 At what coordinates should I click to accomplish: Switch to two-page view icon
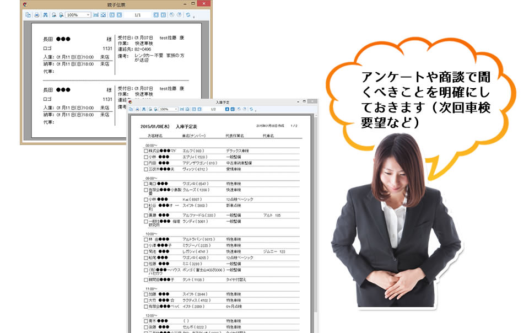(199, 109)
